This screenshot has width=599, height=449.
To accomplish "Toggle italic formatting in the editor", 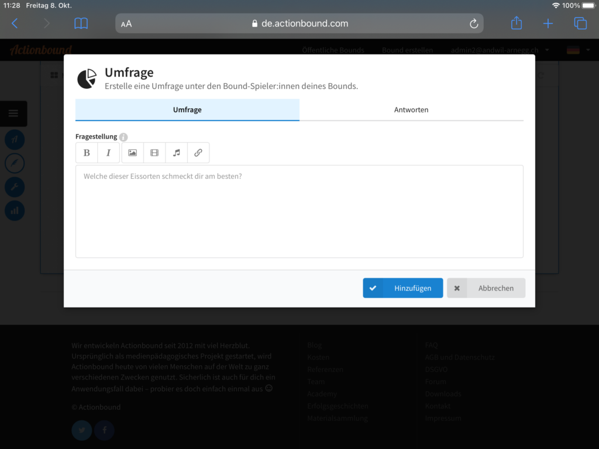I will pos(108,153).
